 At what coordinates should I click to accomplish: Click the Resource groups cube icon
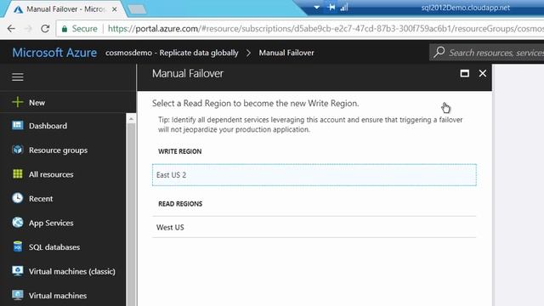pos(17,150)
